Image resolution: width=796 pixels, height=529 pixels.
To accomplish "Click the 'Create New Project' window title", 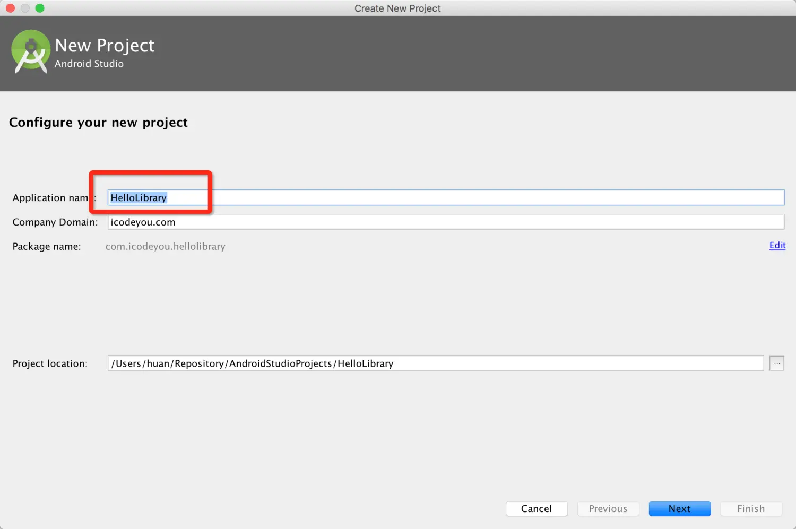I will tap(397, 8).
